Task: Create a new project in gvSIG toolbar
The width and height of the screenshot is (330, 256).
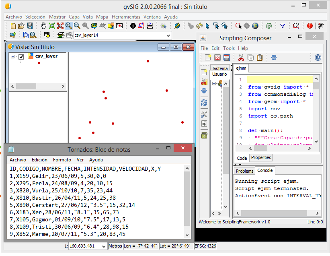Action: [13, 26]
